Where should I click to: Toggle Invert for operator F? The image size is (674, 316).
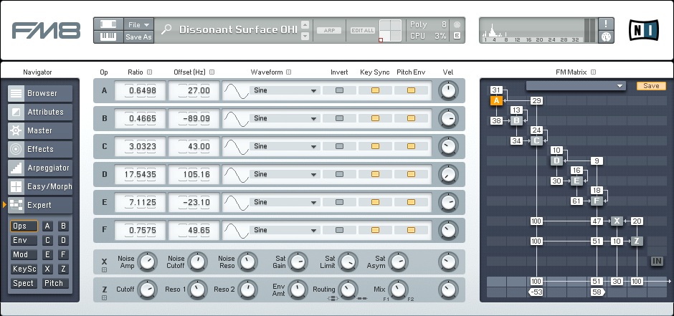coord(339,230)
